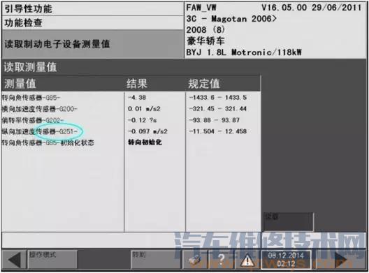Image resolution: width=369 pixels, height=273 pixels.
Task: Go back with the left arrow button
Action: click(x=14, y=260)
